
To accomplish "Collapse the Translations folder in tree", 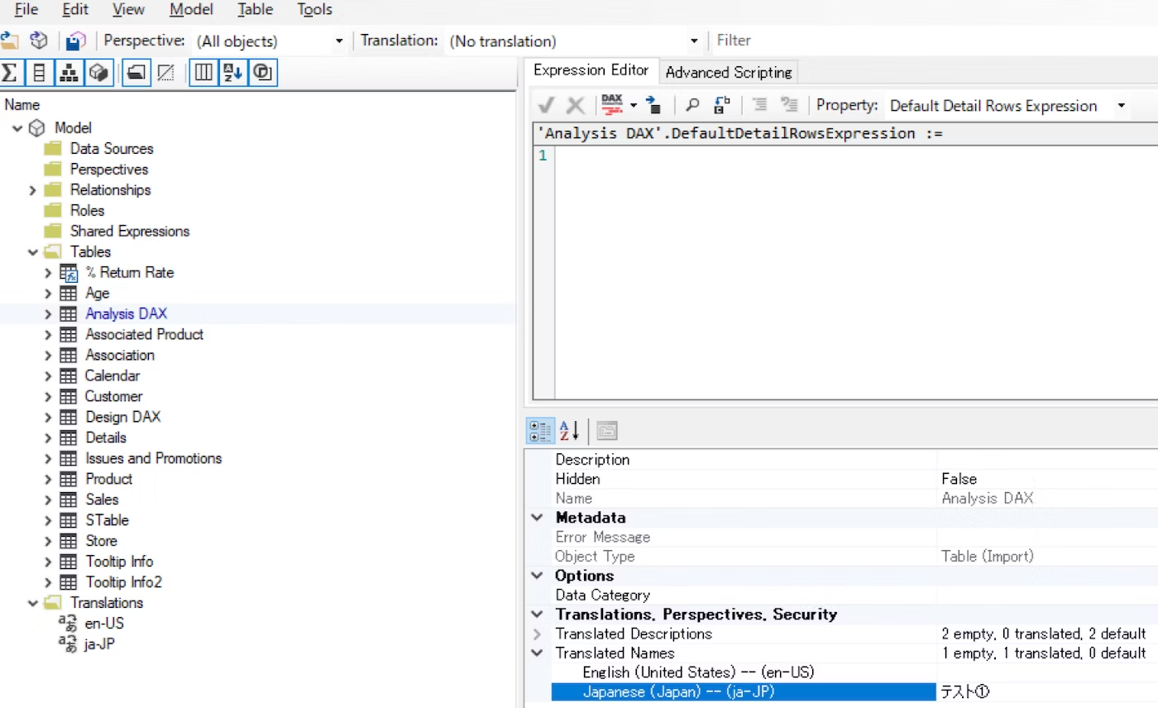I will tap(33, 603).
